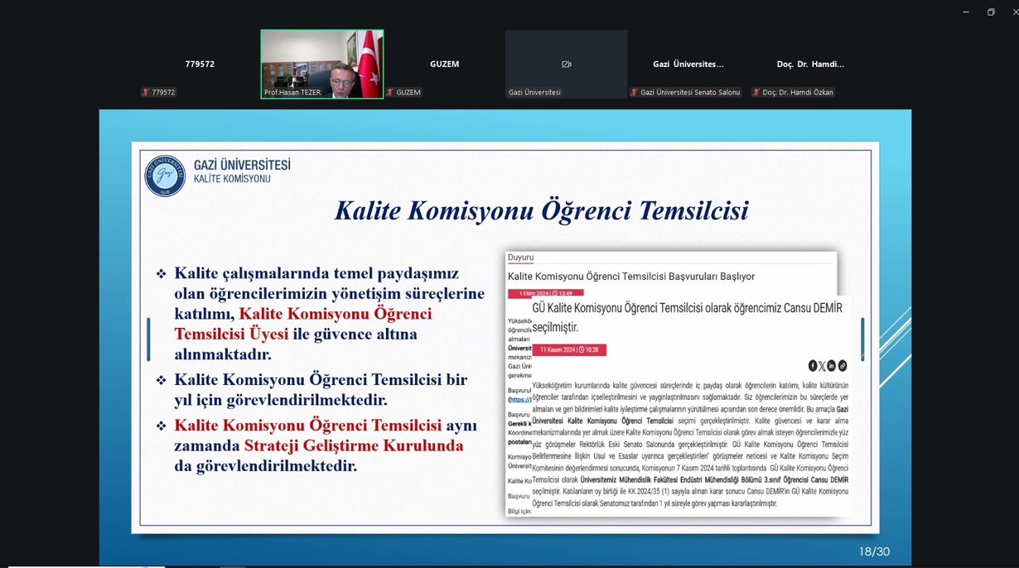Click muted mic icon for Gazi Üniversitesi Senato Salonu

tap(634, 92)
